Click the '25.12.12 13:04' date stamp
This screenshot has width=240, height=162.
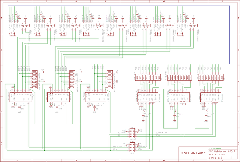pyautogui.click(x=216, y=155)
